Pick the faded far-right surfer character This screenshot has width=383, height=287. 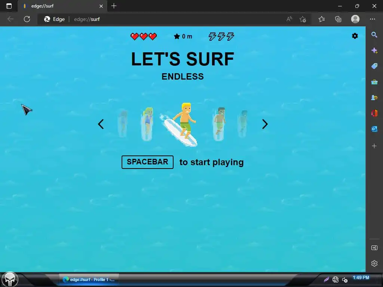[242, 123]
